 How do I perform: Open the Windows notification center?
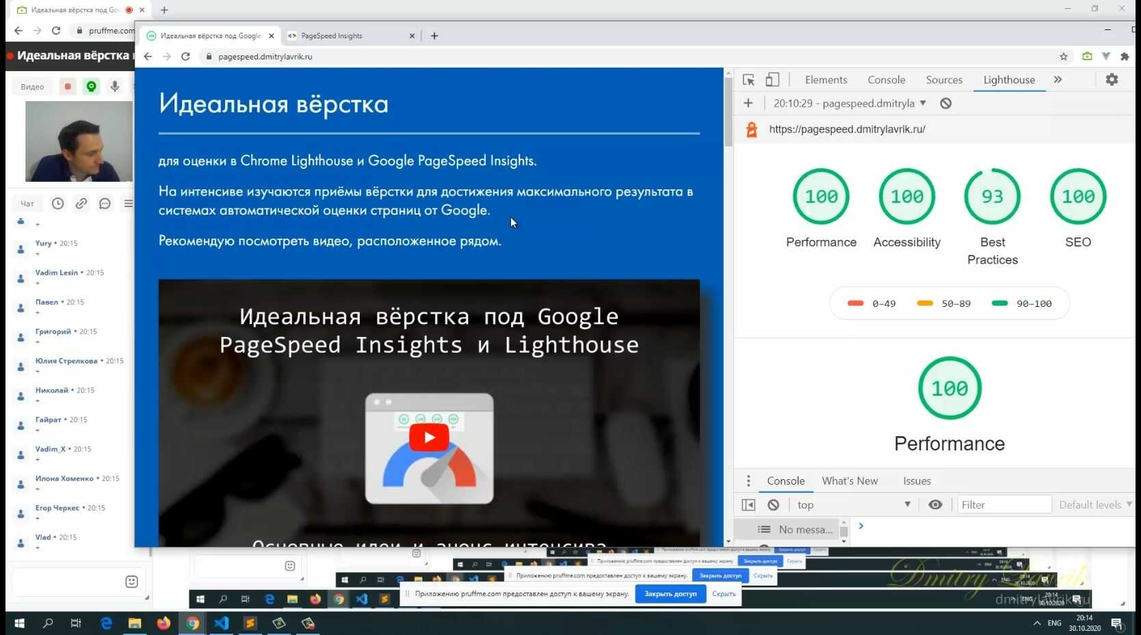(1117, 623)
